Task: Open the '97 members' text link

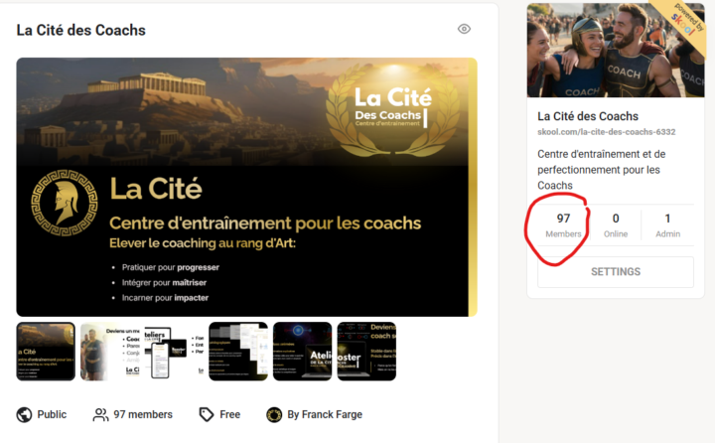Action: pos(143,415)
